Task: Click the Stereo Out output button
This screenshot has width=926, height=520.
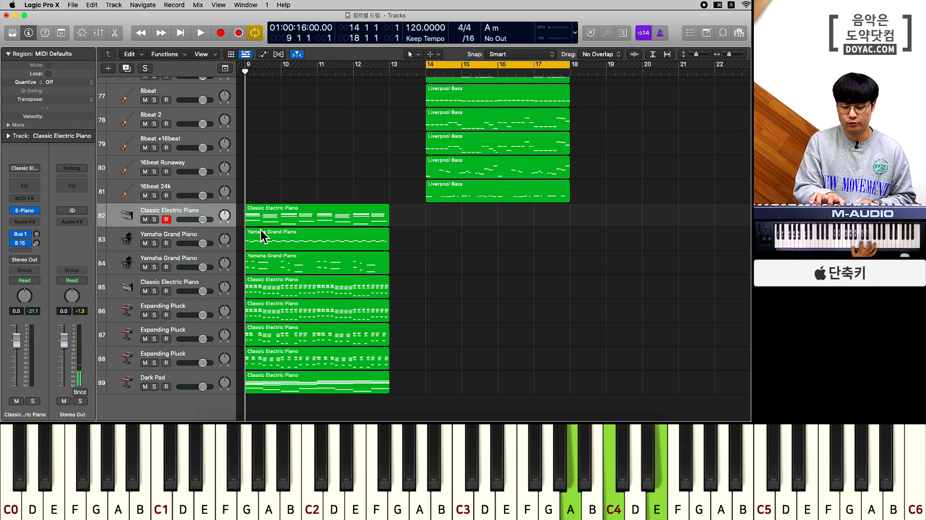Action: coord(24,260)
